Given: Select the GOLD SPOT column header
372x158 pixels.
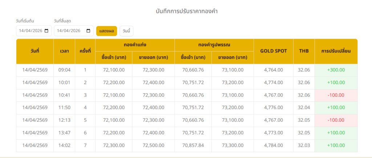Looking at the screenshot, I should coord(274,51).
